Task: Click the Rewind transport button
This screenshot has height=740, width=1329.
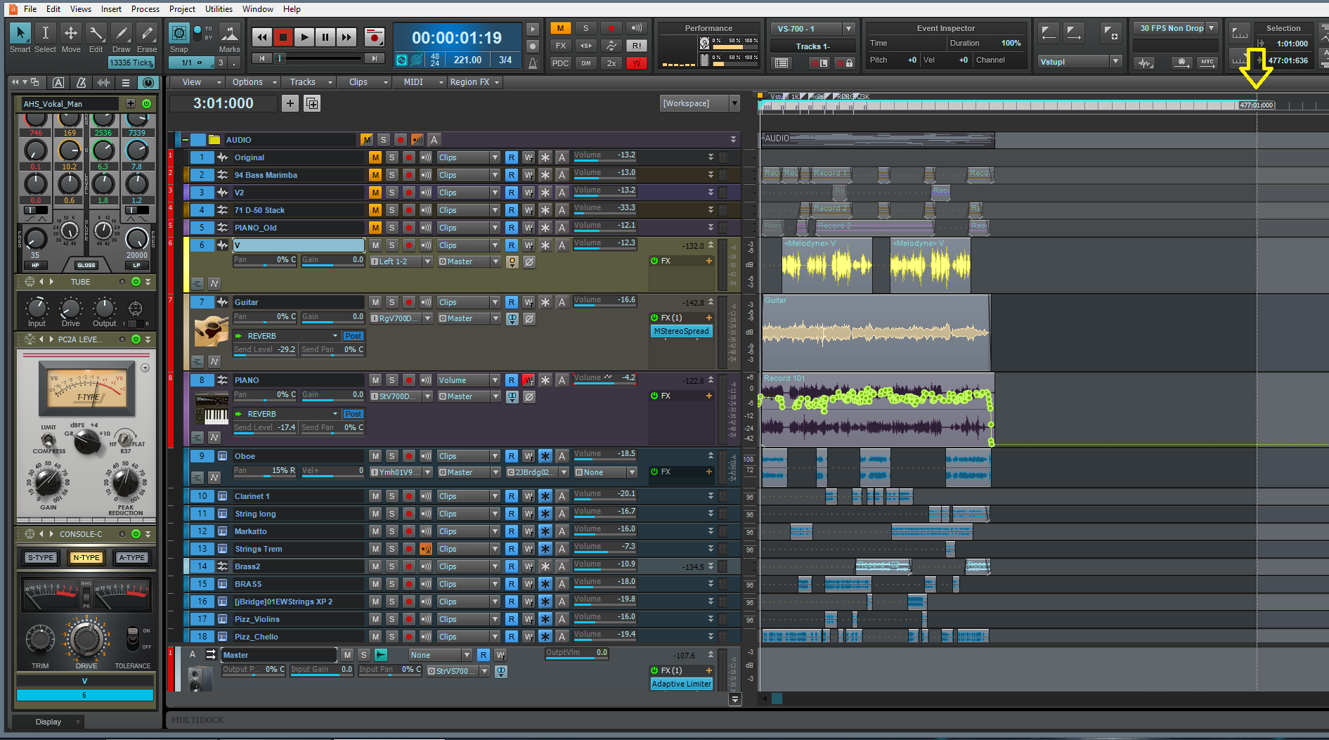Action: pyautogui.click(x=261, y=37)
